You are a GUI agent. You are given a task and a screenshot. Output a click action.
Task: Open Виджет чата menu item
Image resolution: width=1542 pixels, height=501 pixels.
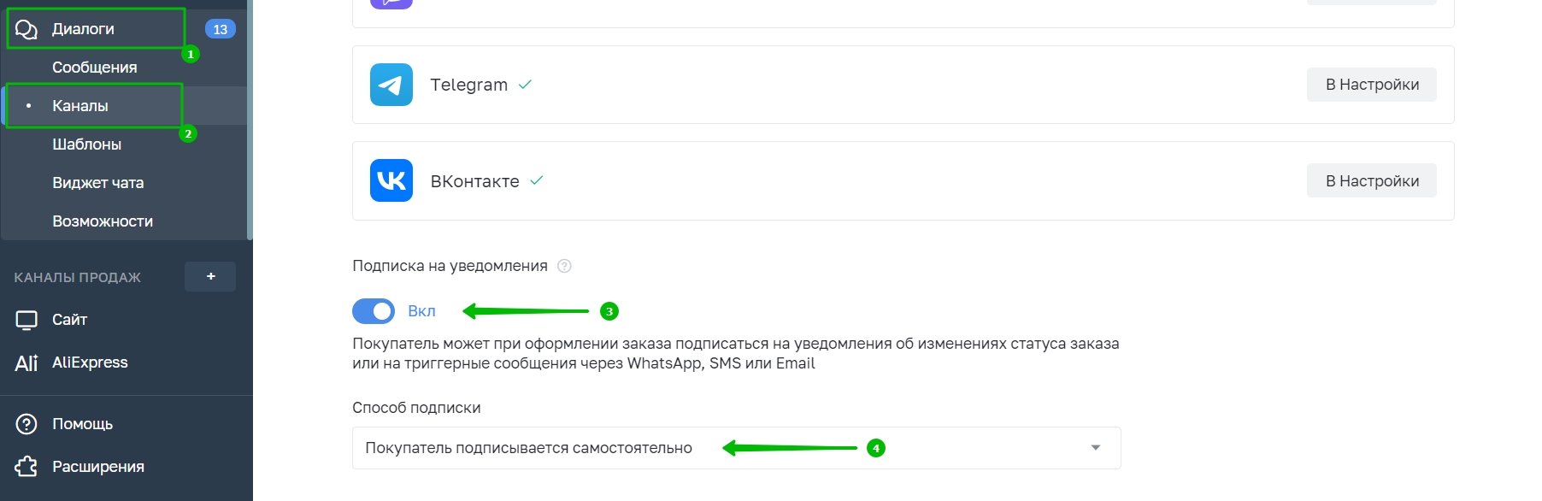click(x=97, y=183)
